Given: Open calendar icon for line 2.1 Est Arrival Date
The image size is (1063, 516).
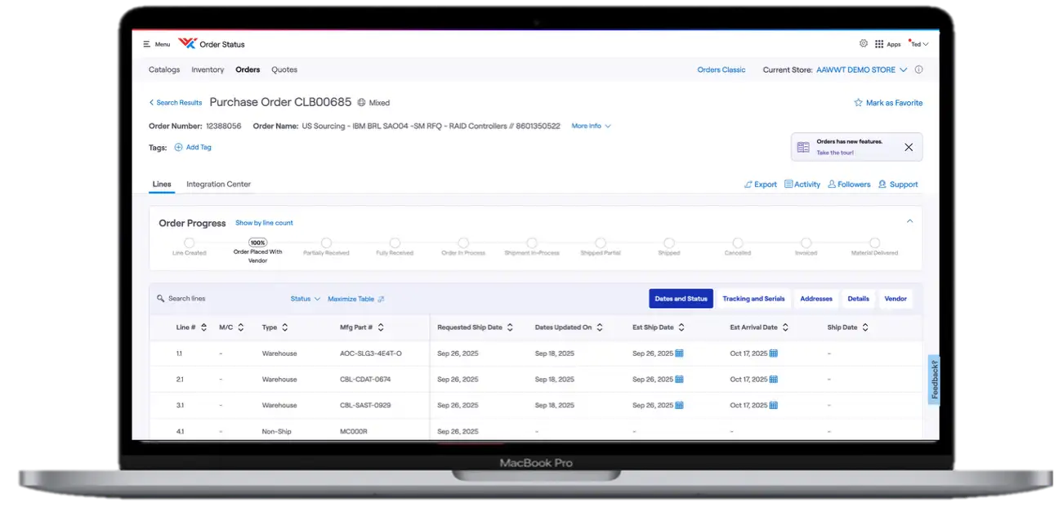Looking at the screenshot, I should coord(774,380).
